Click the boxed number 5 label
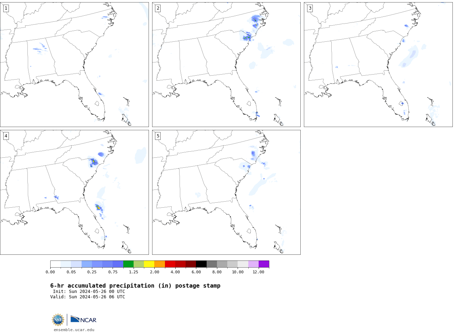 (158, 136)
